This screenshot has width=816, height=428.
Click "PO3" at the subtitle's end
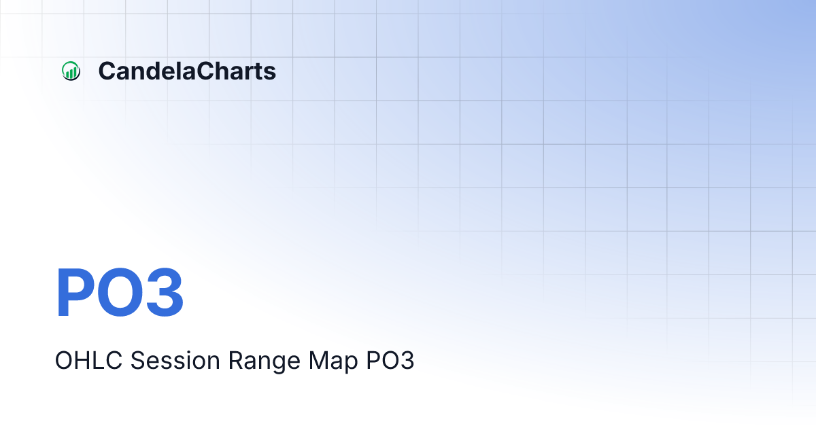coord(390,361)
